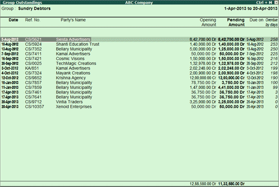This screenshot has height=187, width=279.
Task: Click CS/9712 reference number
Action: point(33,102)
